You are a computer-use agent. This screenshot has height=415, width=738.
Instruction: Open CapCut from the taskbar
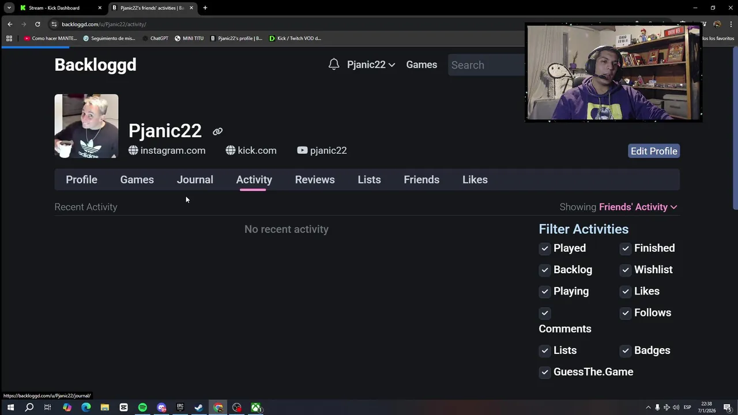coord(123,408)
